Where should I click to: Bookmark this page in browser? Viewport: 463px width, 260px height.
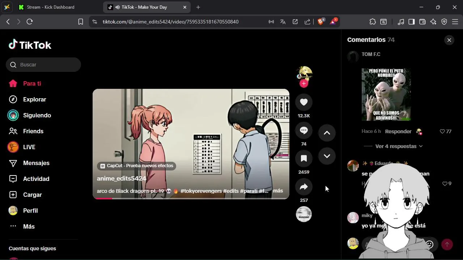point(81,22)
